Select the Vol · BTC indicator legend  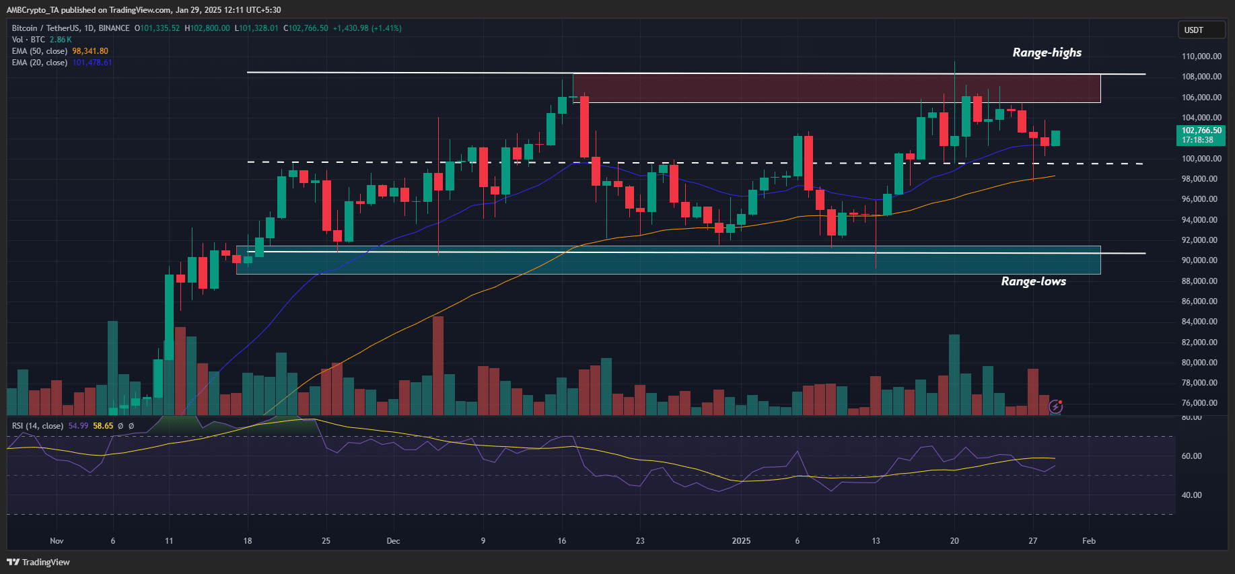coord(29,40)
